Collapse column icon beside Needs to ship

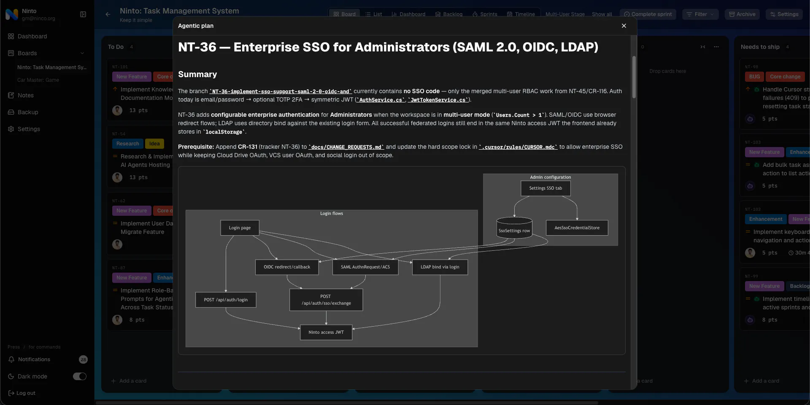[x=703, y=47]
